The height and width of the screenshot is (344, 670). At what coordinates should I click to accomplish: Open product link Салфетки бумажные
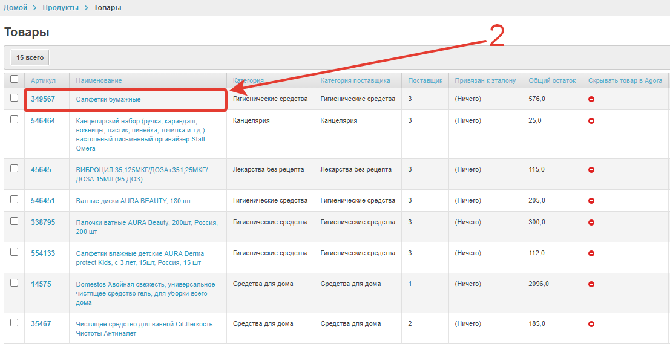tap(108, 99)
